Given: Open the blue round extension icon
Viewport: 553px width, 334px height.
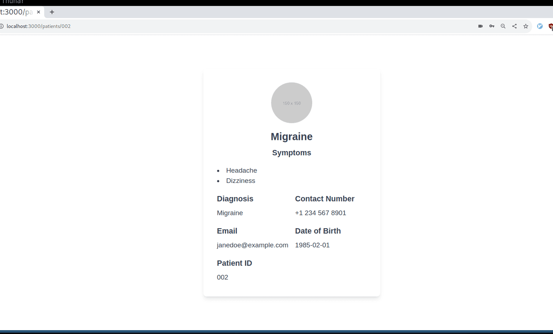Looking at the screenshot, I should [540, 26].
